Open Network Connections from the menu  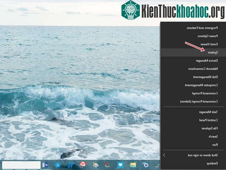(193, 69)
